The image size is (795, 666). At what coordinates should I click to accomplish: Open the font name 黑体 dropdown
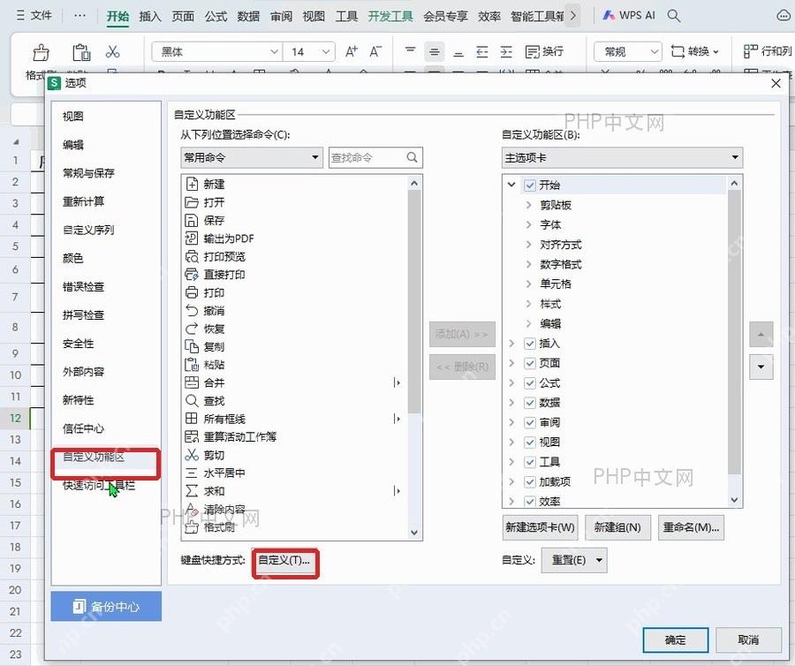click(x=275, y=52)
